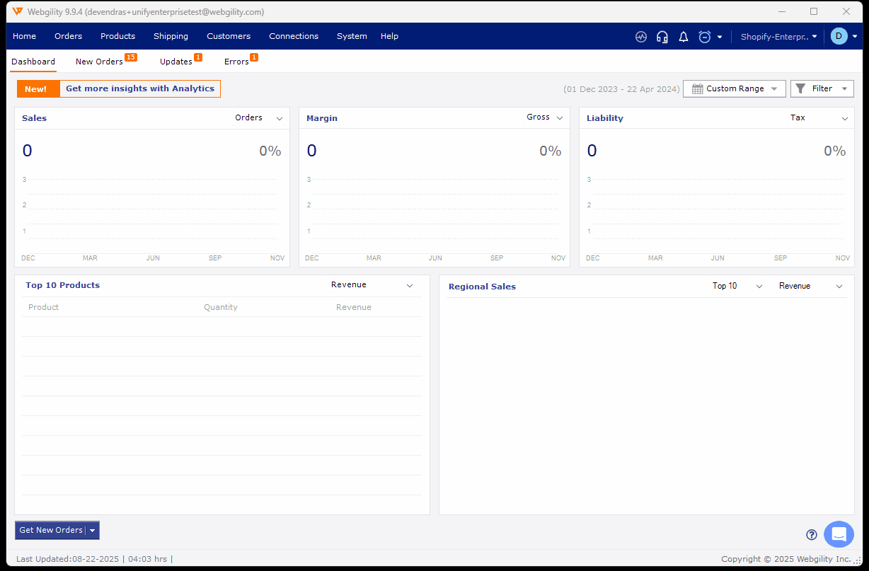Click the alarm clock scheduler icon
This screenshot has width=869, height=571.
705,37
